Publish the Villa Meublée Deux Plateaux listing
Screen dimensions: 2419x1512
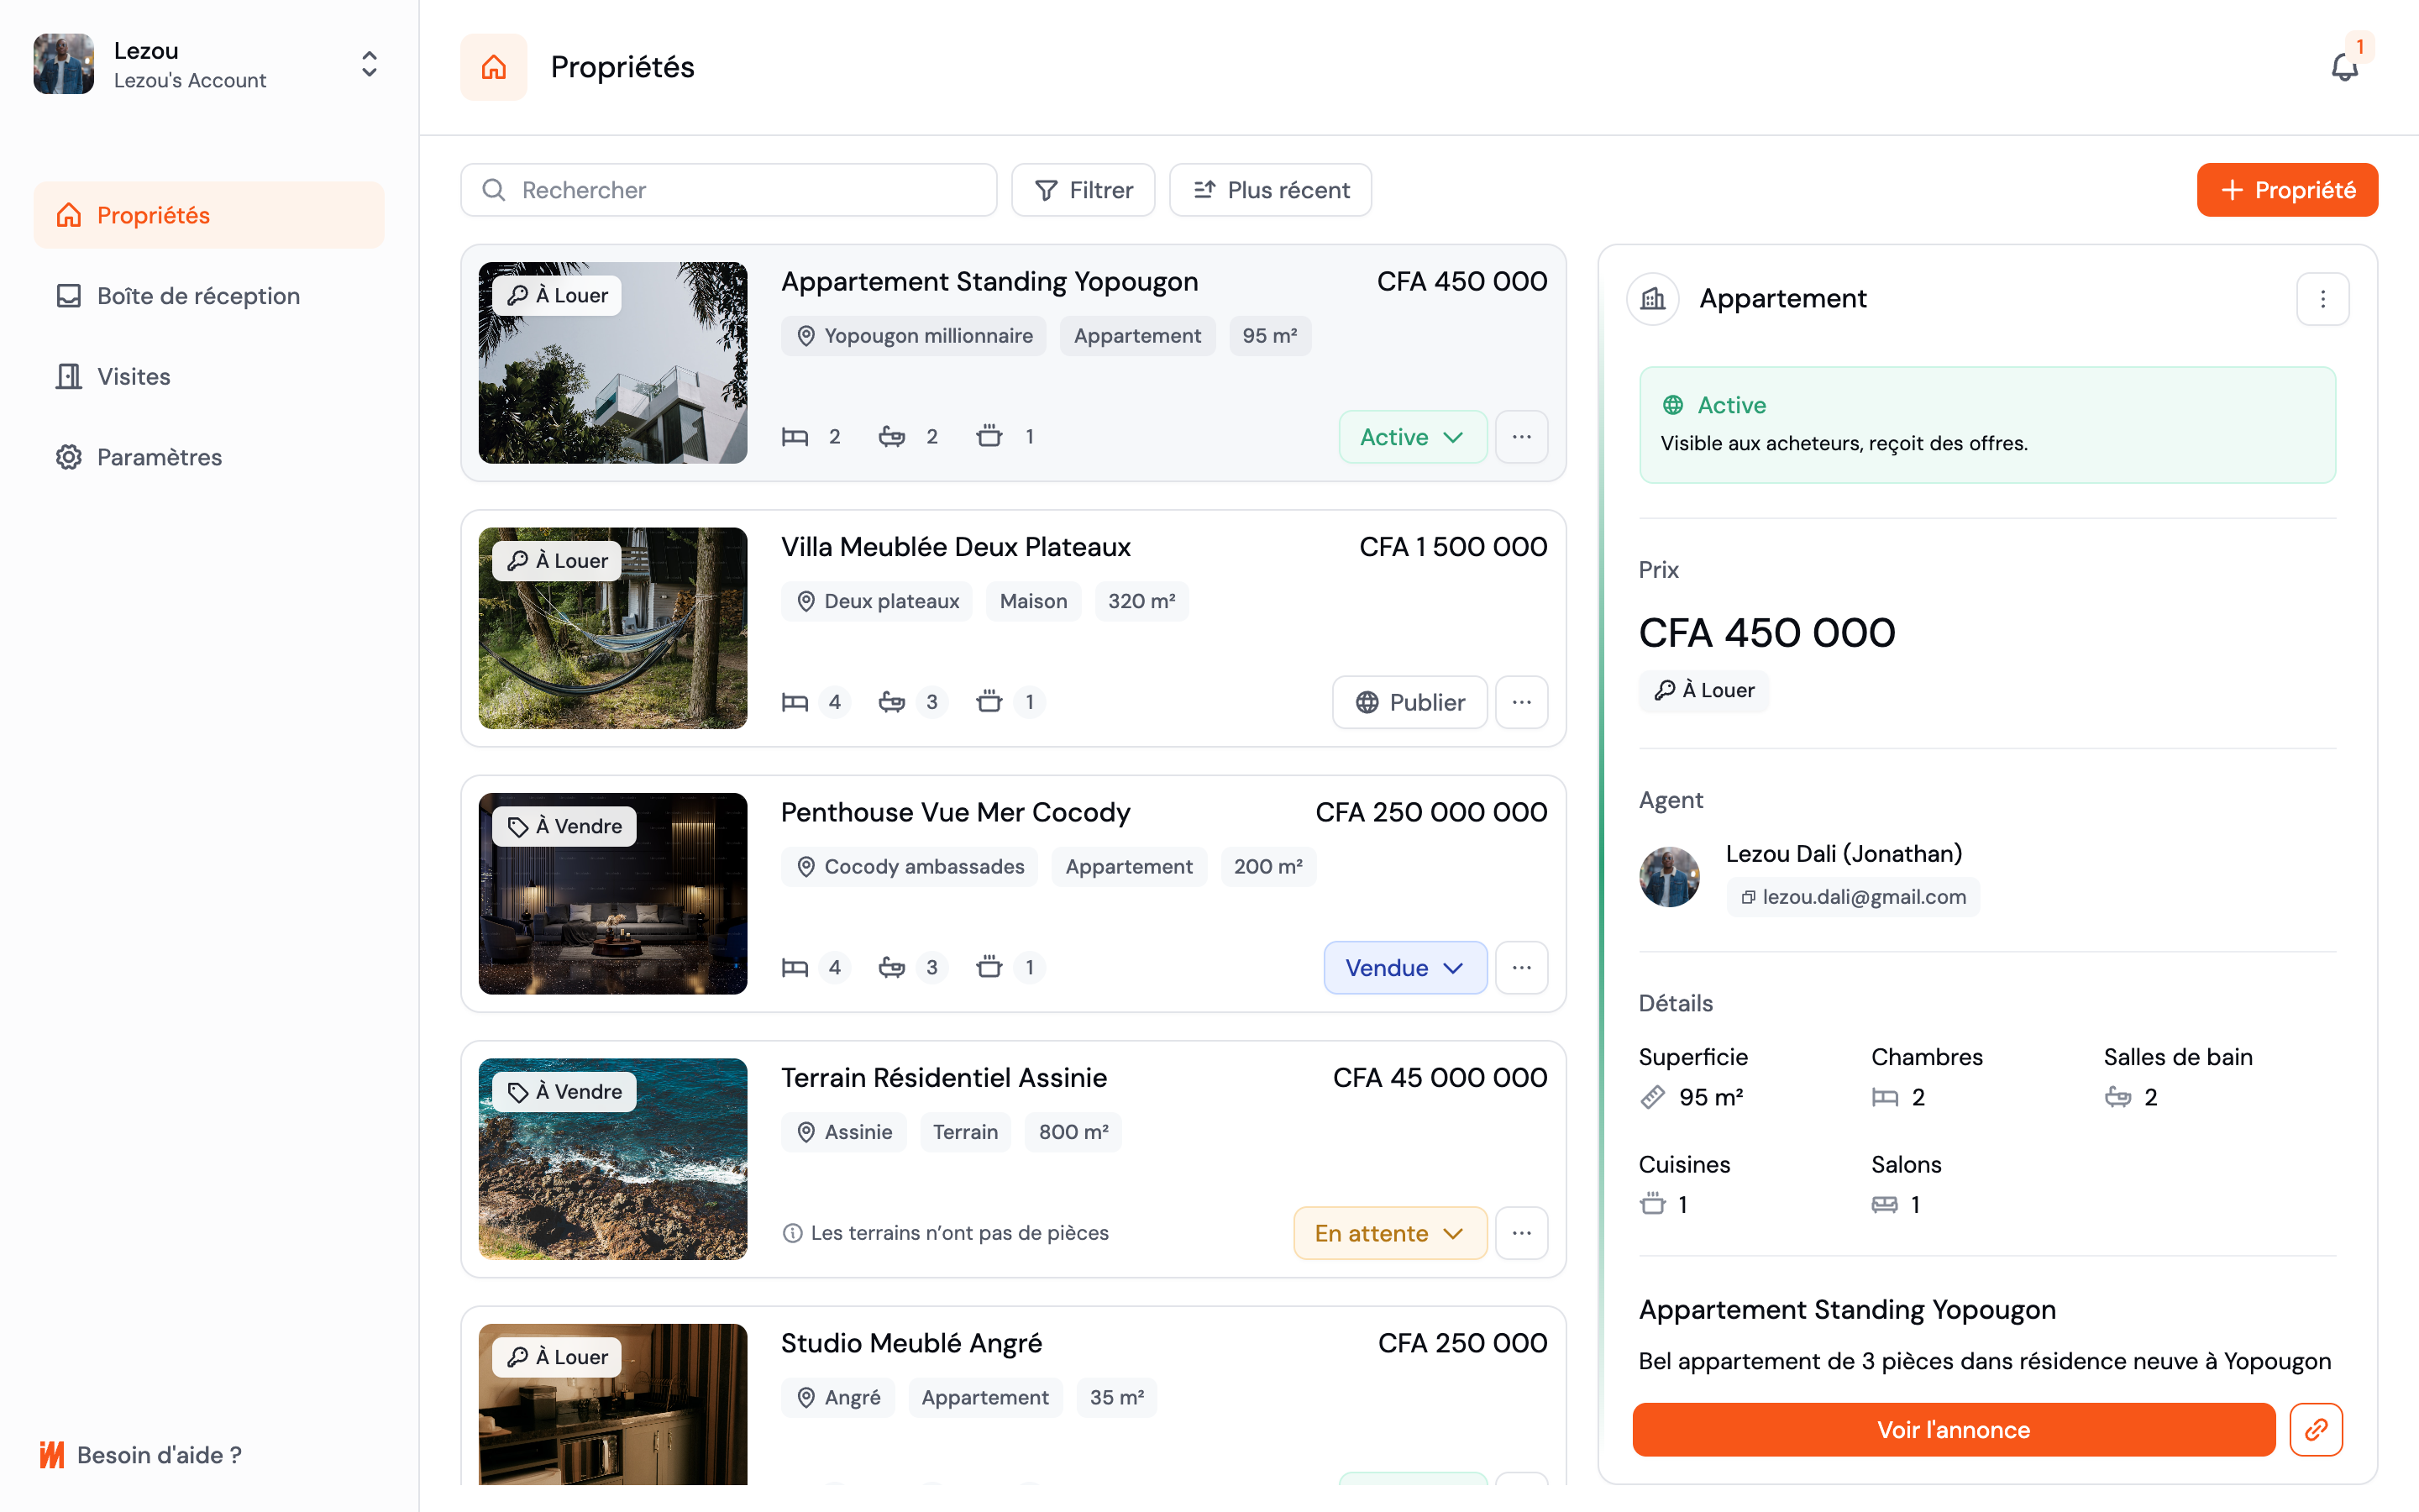tap(1409, 702)
